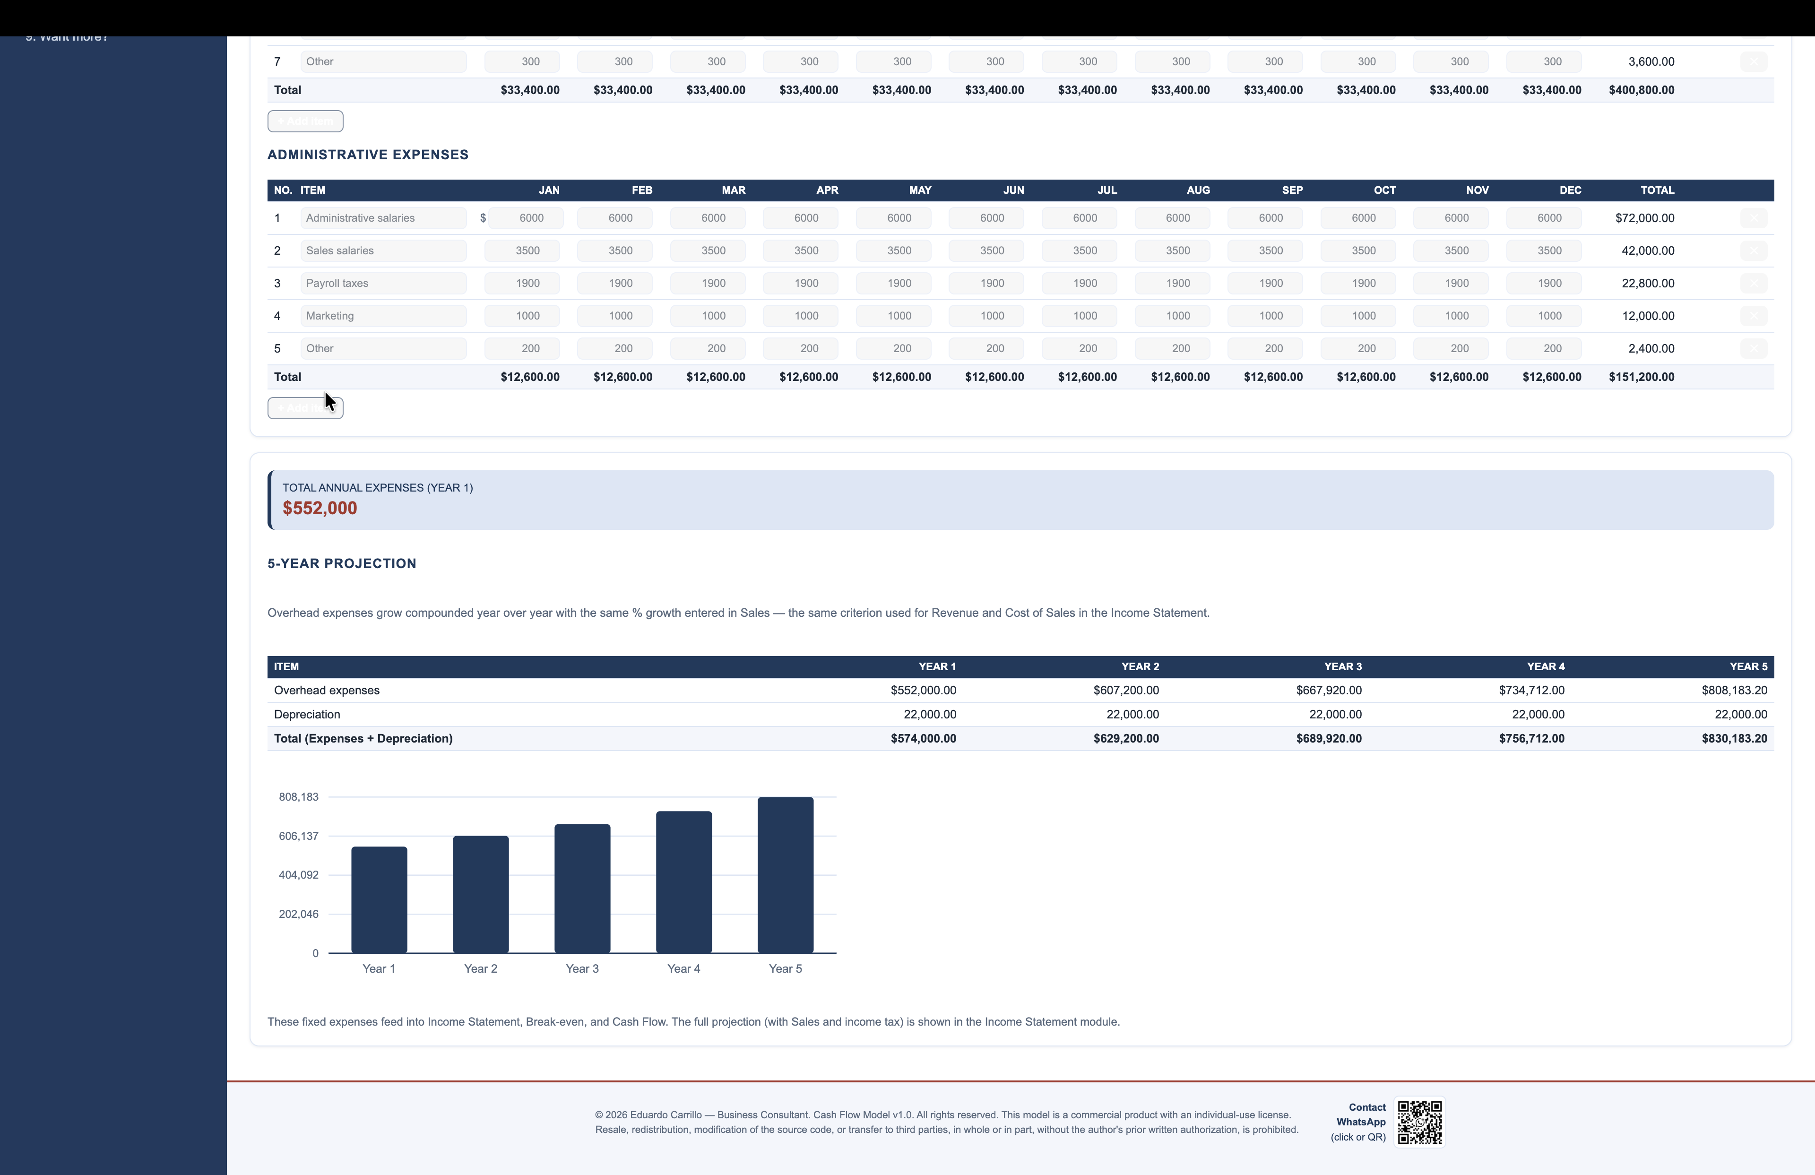
Task: Open the WhatsApp QR code
Action: tap(1419, 1122)
